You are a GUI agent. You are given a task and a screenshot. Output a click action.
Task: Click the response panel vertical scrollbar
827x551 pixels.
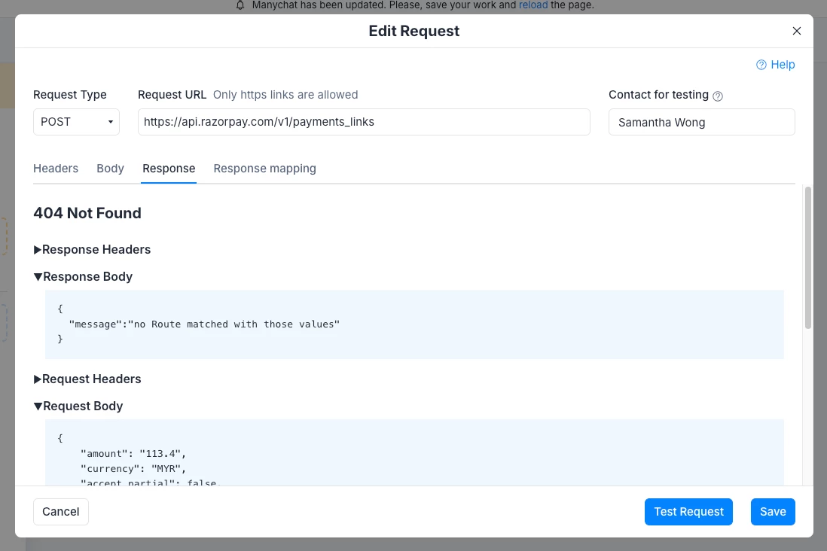point(807,257)
